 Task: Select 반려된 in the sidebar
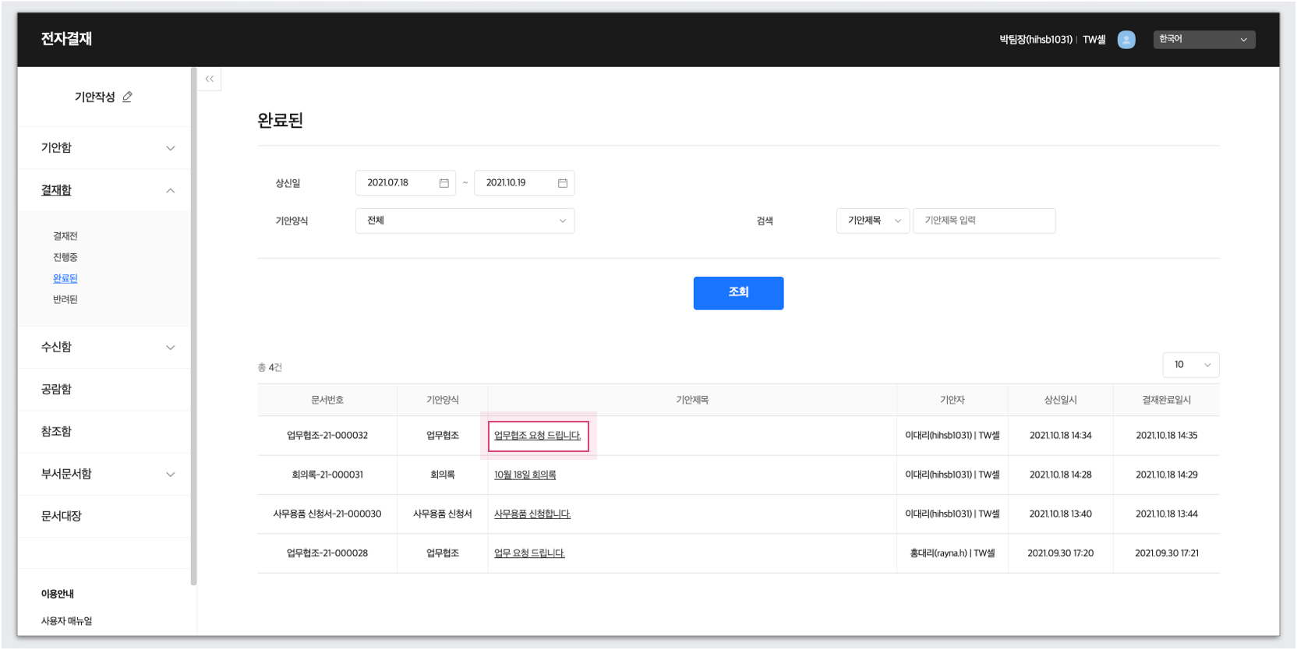click(65, 299)
